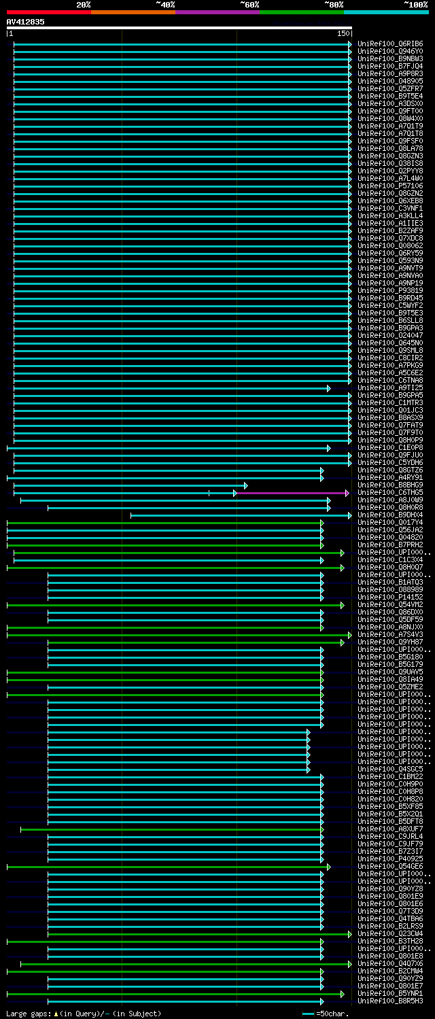Screen dimensions: 435x1019
Task: Select hit UniRef100_Q4SGC5
Action: pos(390,769)
